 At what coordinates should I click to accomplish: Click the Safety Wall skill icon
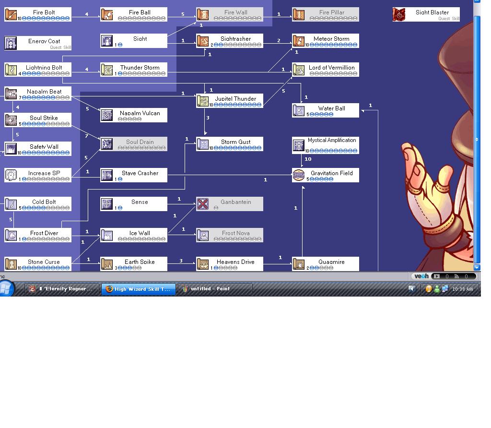tap(11, 149)
